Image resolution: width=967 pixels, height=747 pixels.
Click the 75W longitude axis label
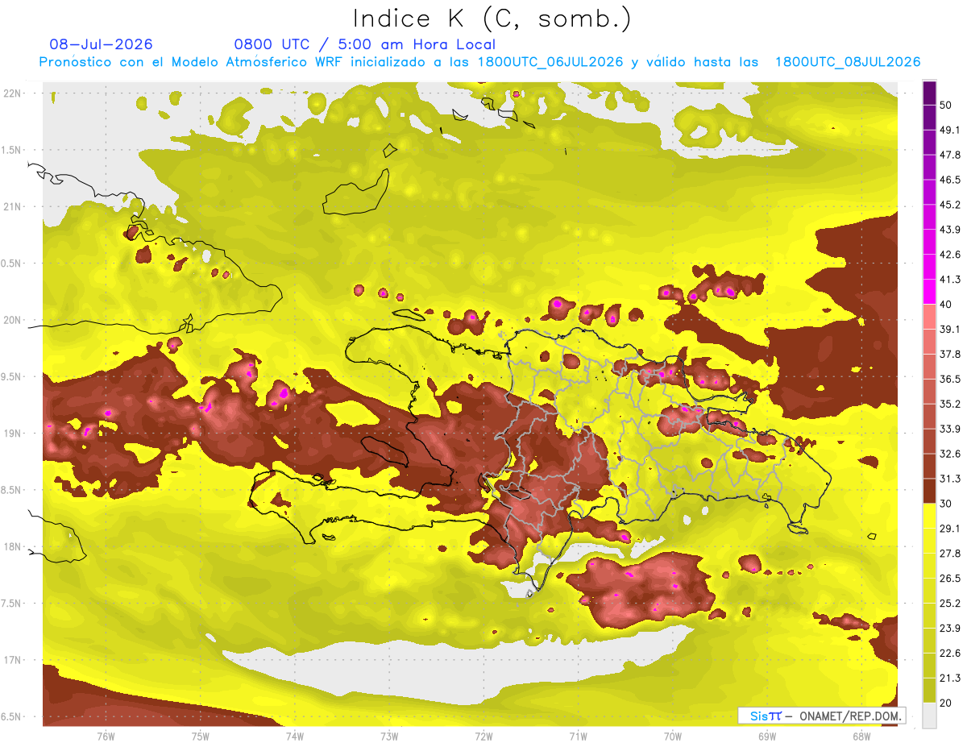(x=201, y=736)
